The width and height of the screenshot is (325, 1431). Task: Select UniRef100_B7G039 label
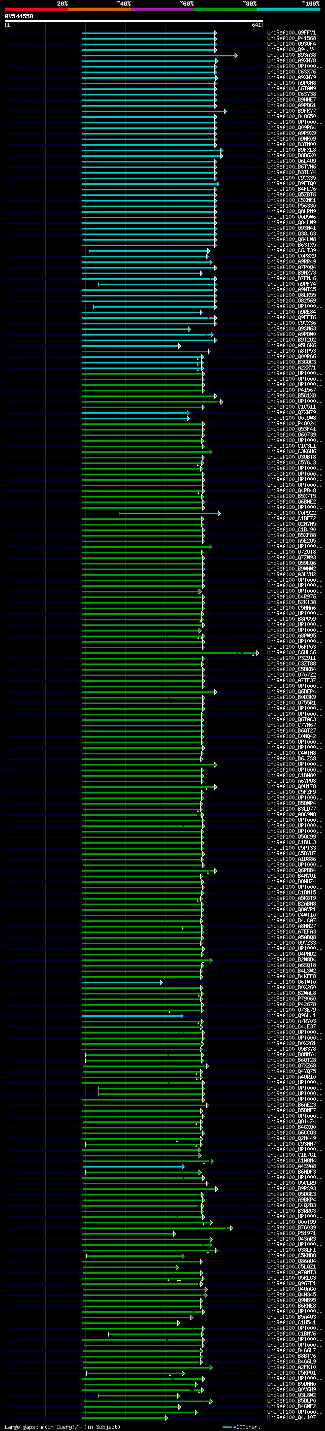click(x=291, y=1227)
